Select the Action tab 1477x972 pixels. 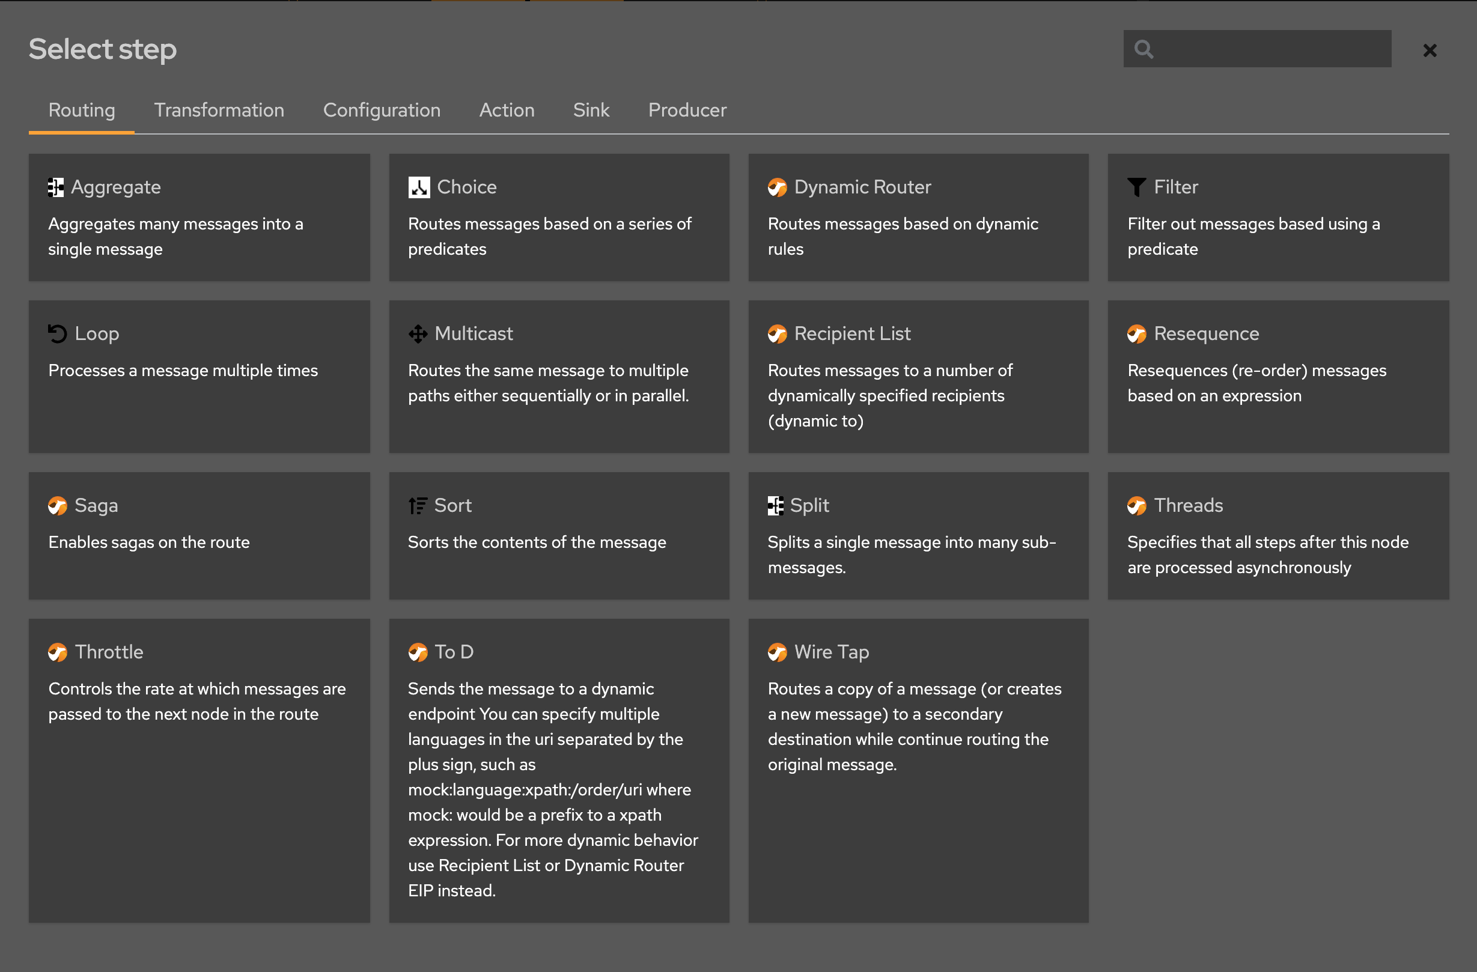click(x=507, y=111)
